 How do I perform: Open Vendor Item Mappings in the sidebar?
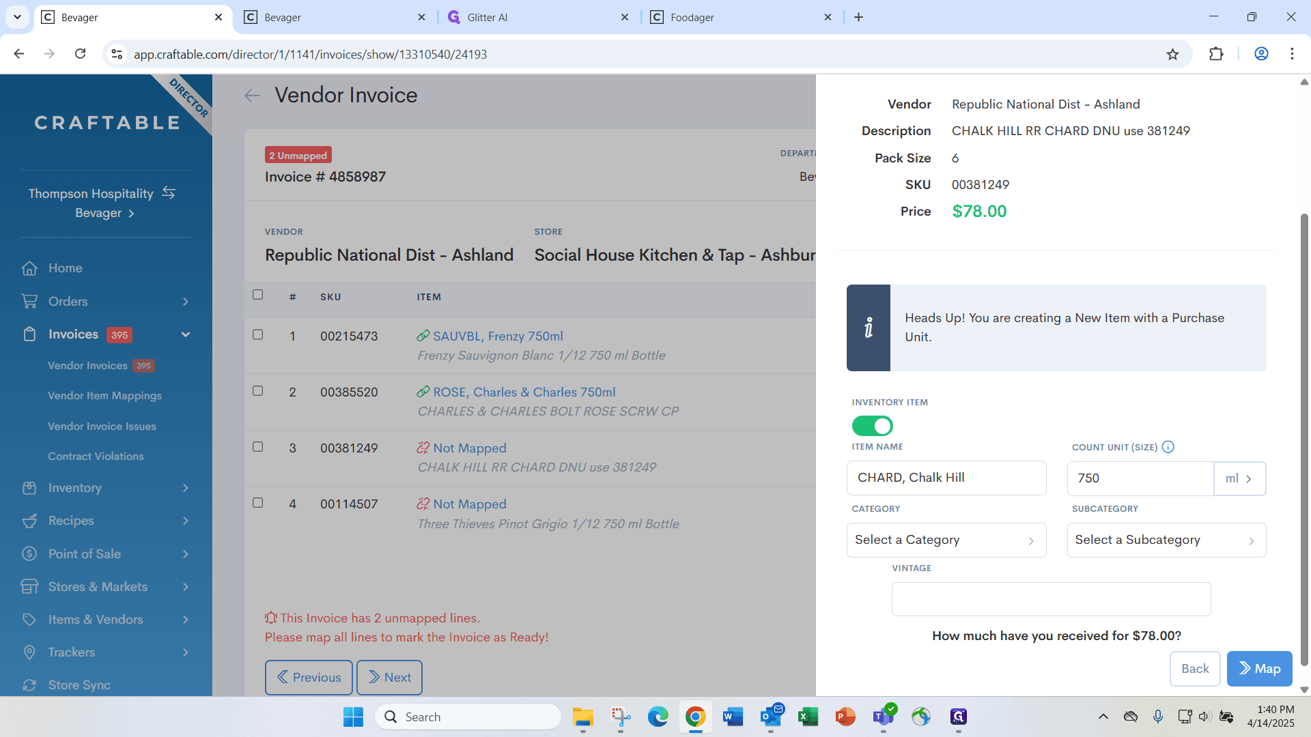coord(104,396)
